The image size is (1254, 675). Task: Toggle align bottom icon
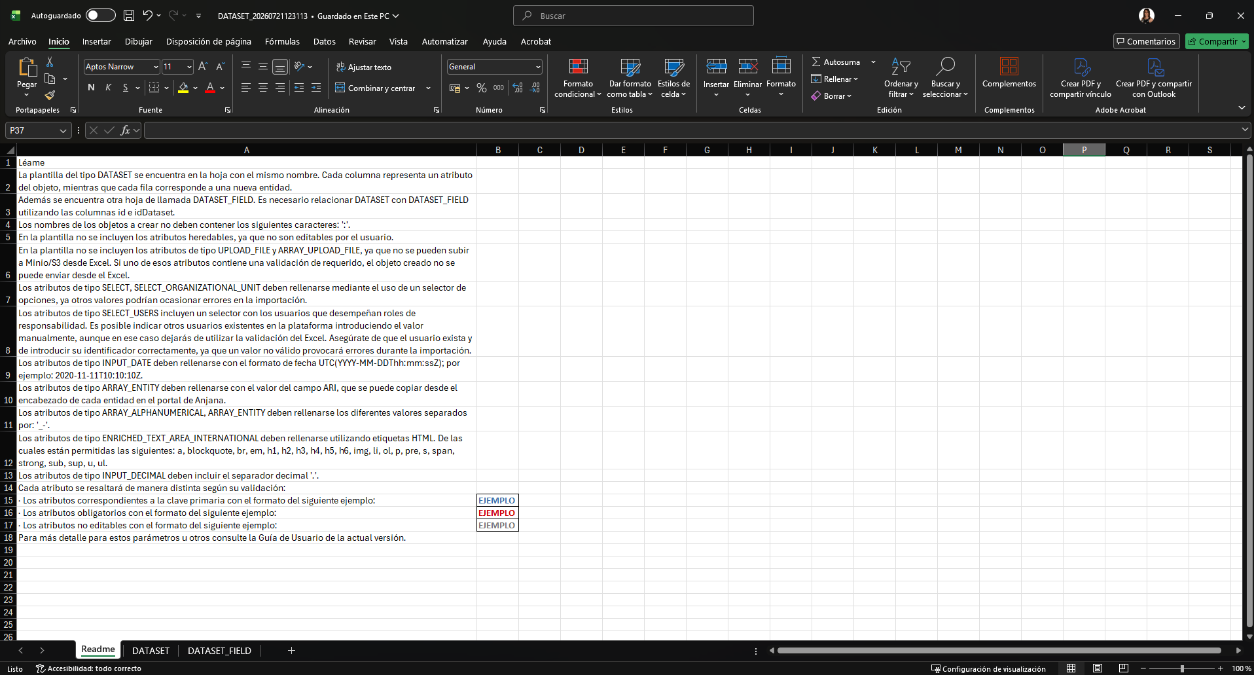(x=279, y=66)
